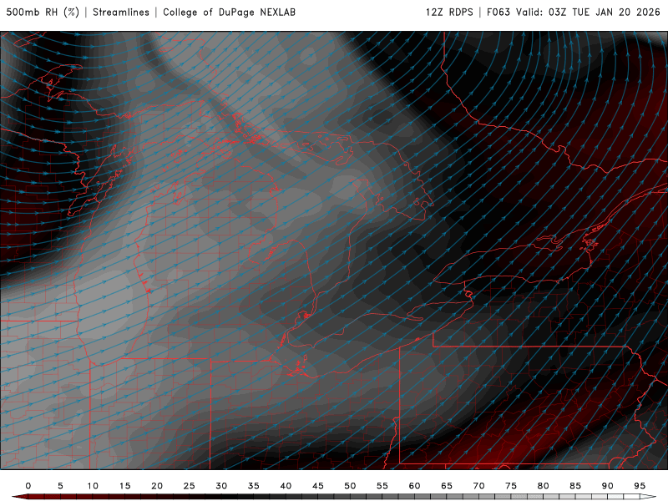Click the colorbar label "40"
668x501 pixels.
[286, 486]
